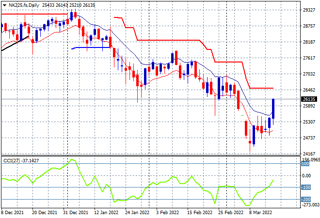Select the NK225.fs,Daily chart title text

[24, 5]
